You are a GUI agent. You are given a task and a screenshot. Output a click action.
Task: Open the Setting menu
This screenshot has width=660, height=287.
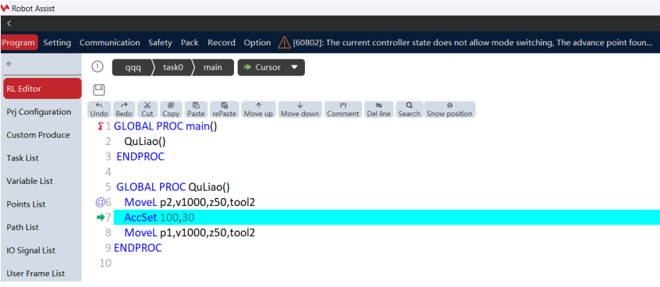click(x=57, y=42)
